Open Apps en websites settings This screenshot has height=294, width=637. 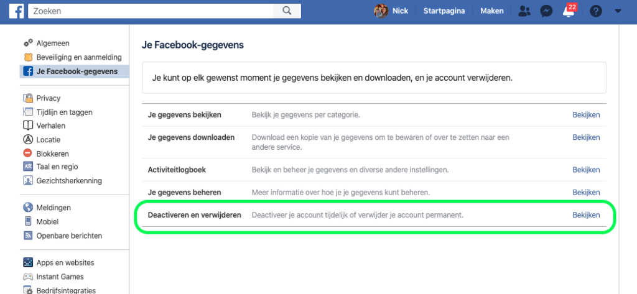tap(65, 263)
